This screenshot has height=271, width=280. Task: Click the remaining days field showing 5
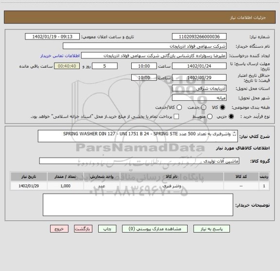coord(105,66)
